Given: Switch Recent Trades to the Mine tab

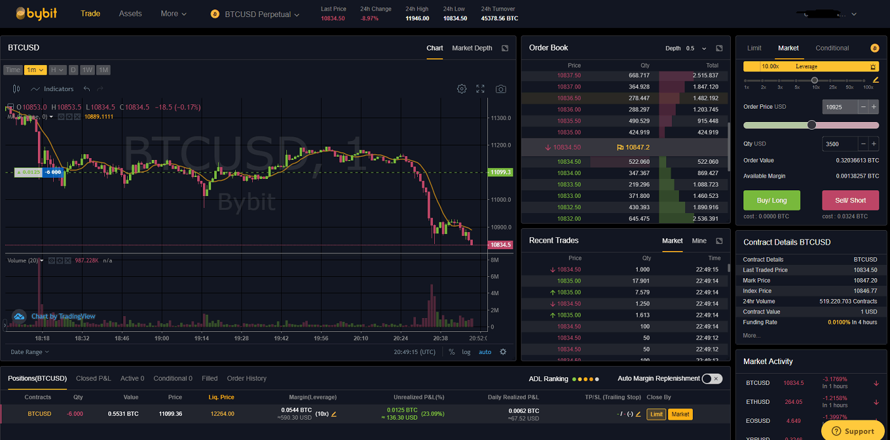Looking at the screenshot, I should pos(699,241).
